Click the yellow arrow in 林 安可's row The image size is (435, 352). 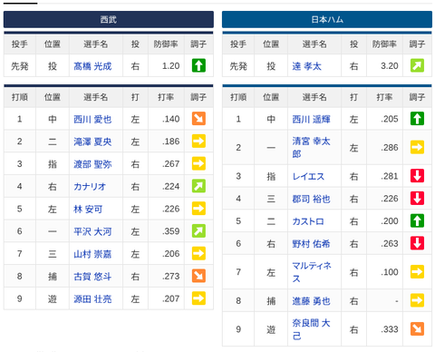tap(198, 209)
